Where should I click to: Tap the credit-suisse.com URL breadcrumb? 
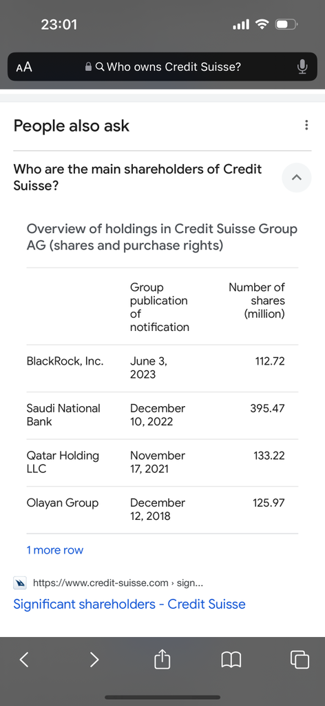point(118,583)
